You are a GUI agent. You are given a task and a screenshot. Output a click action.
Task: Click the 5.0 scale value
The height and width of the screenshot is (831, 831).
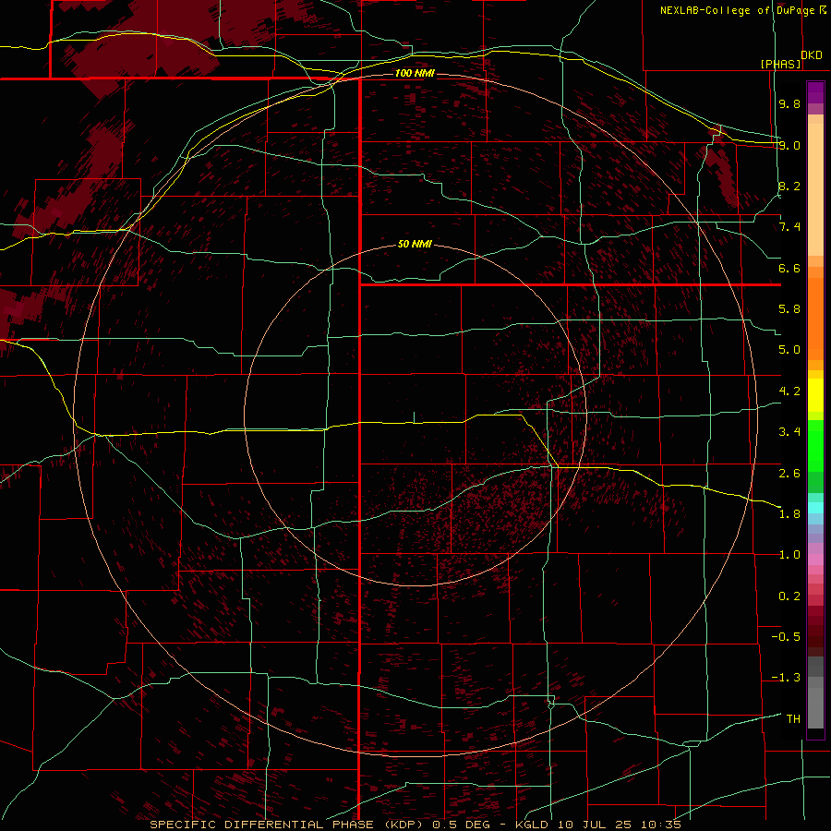(789, 350)
